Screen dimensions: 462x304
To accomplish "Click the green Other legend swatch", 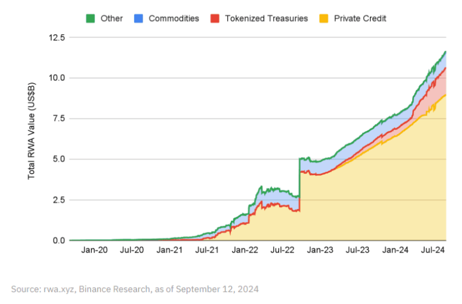I will tap(91, 18).
